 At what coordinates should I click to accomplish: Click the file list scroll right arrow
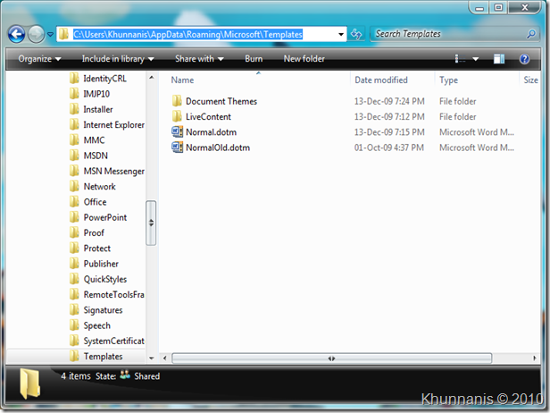click(x=535, y=358)
